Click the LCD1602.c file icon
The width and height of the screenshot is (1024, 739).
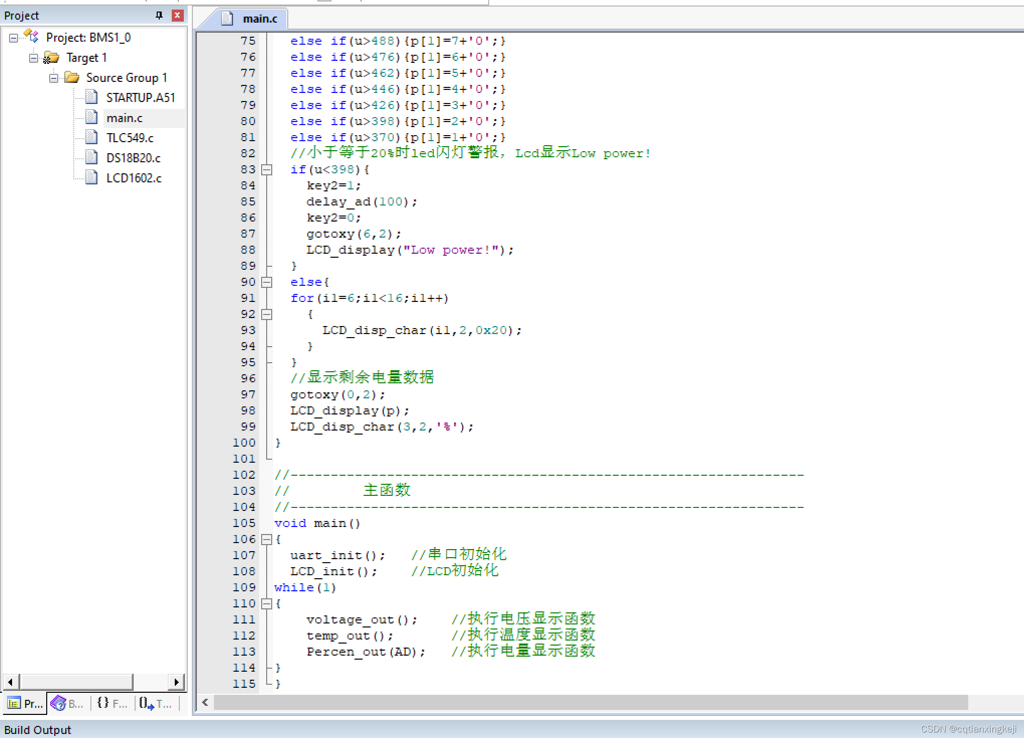[91, 177]
